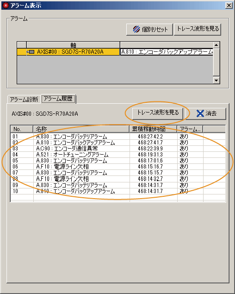This screenshot has width=235, height=294.
Task: Select history row 04 A.521 オートチューニングアラーム
Action: [x=118, y=155]
